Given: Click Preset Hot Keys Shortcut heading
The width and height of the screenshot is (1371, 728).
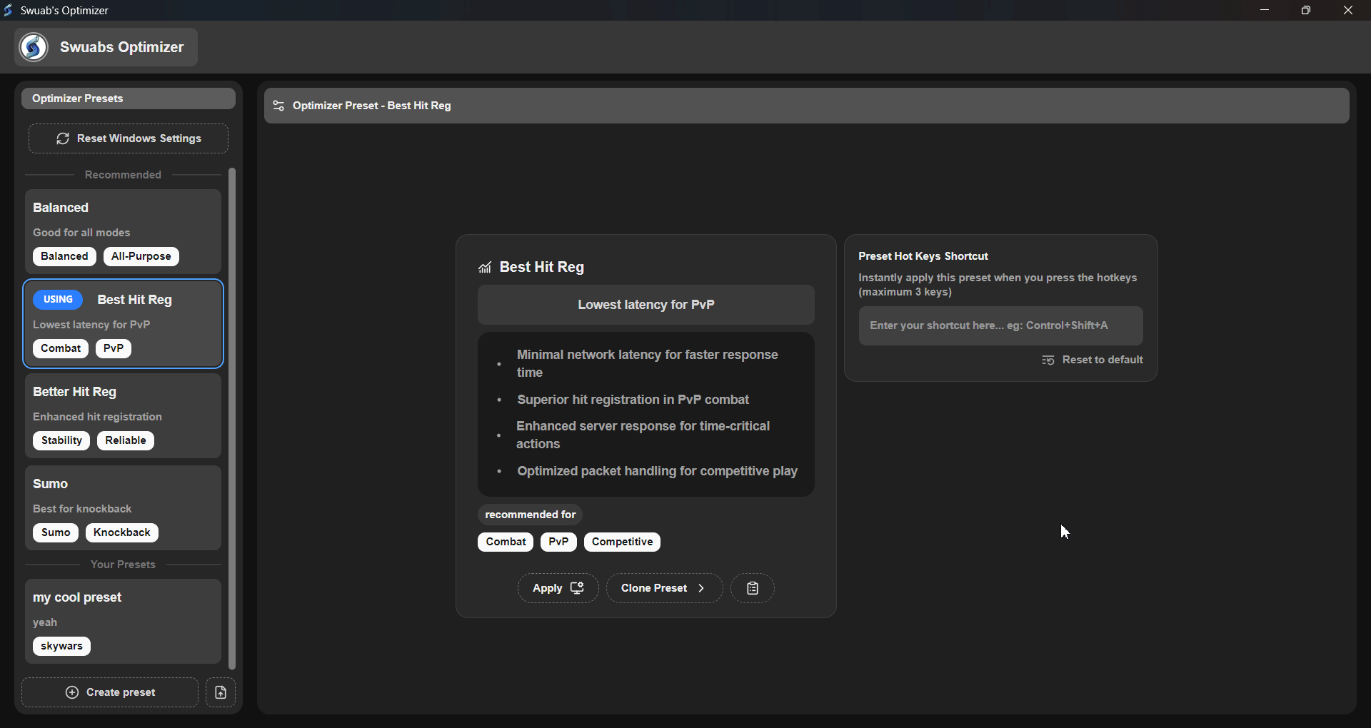Looking at the screenshot, I should [x=923, y=256].
